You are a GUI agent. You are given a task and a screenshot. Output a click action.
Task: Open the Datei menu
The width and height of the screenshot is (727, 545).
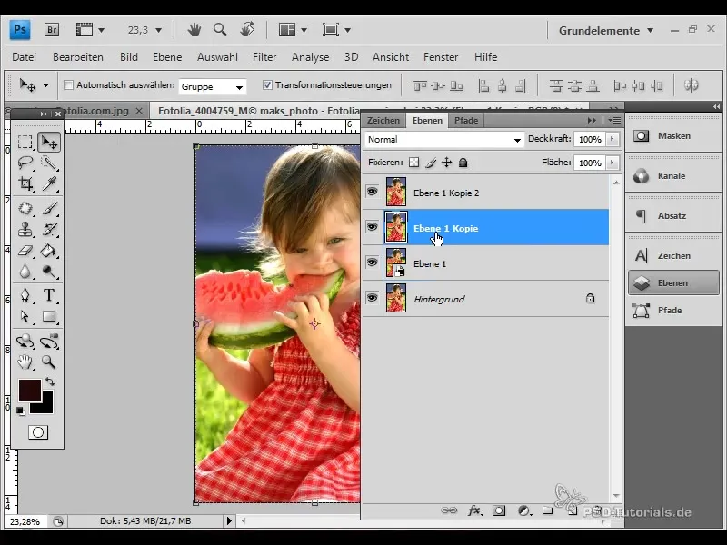click(x=25, y=57)
